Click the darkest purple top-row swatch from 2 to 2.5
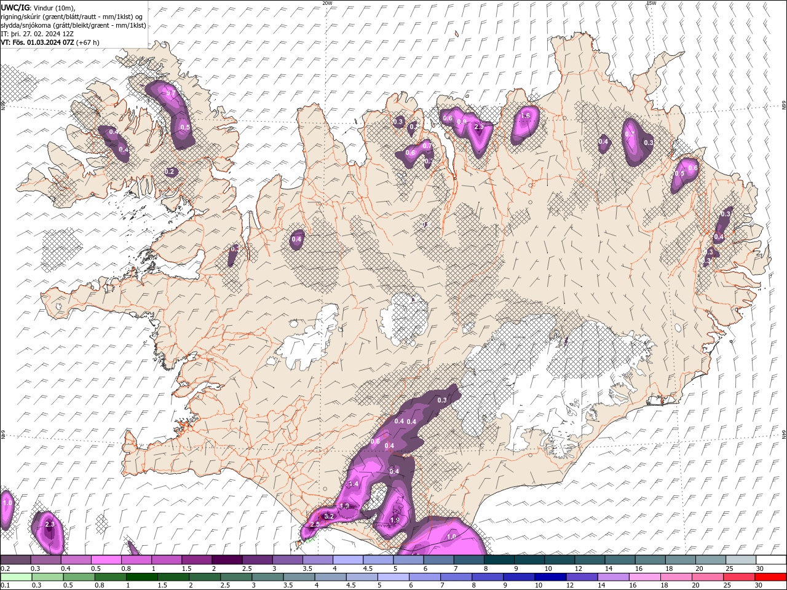This screenshot has height=590, width=787. tap(227, 560)
